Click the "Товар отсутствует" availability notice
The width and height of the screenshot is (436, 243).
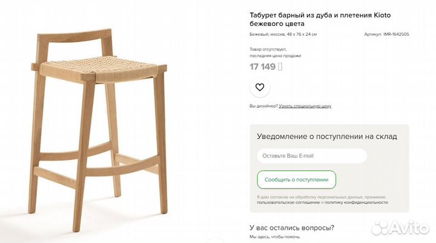coord(268,49)
